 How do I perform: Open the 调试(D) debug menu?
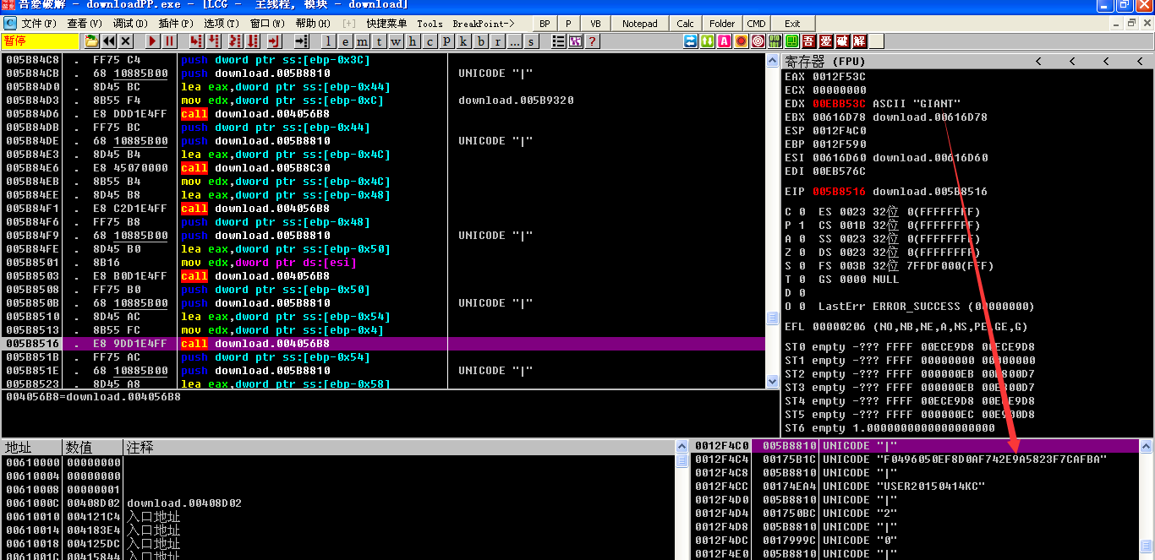pos(130,24)
